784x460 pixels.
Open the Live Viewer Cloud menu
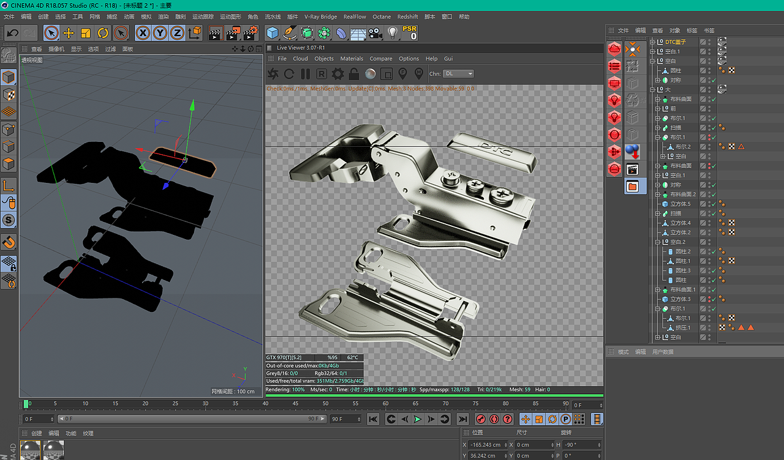click(x=300, y=59)
